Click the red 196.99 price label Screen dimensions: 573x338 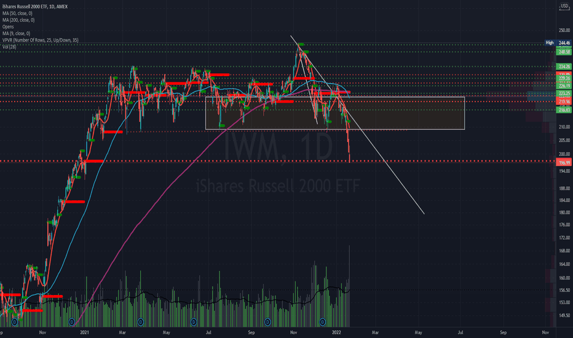(564, 163)
